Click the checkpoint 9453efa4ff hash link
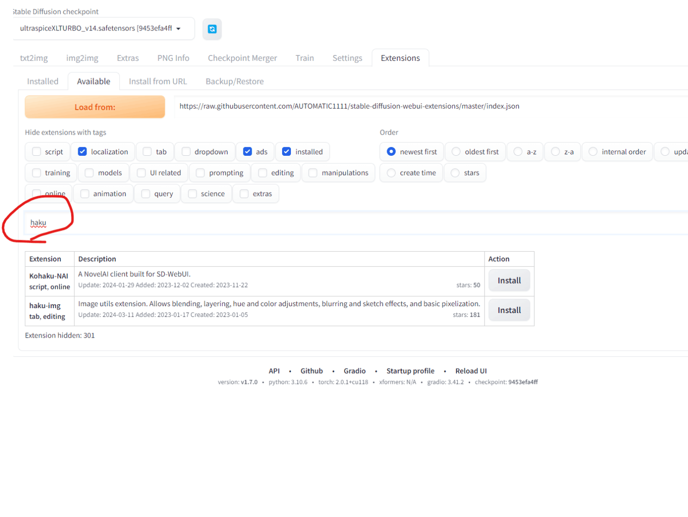Viewport: 688px width, 517px height. (523, 382)
